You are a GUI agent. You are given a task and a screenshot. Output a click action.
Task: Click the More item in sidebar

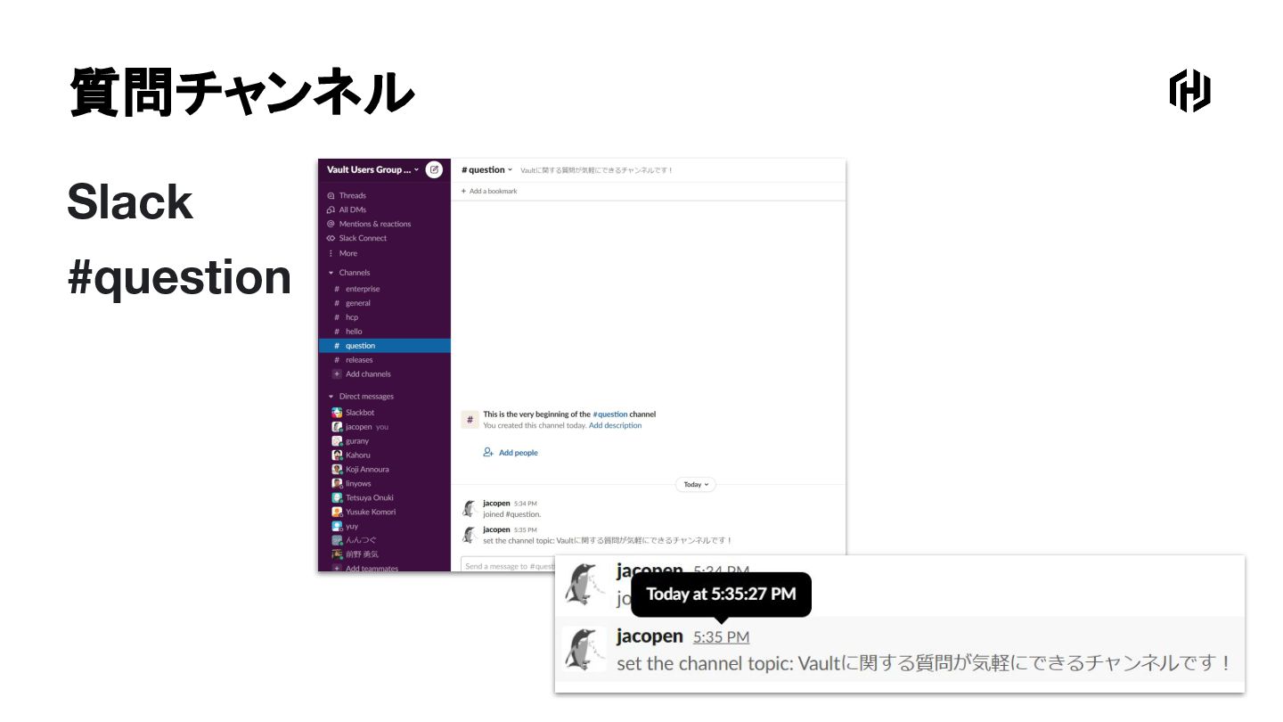coord(342,253)
